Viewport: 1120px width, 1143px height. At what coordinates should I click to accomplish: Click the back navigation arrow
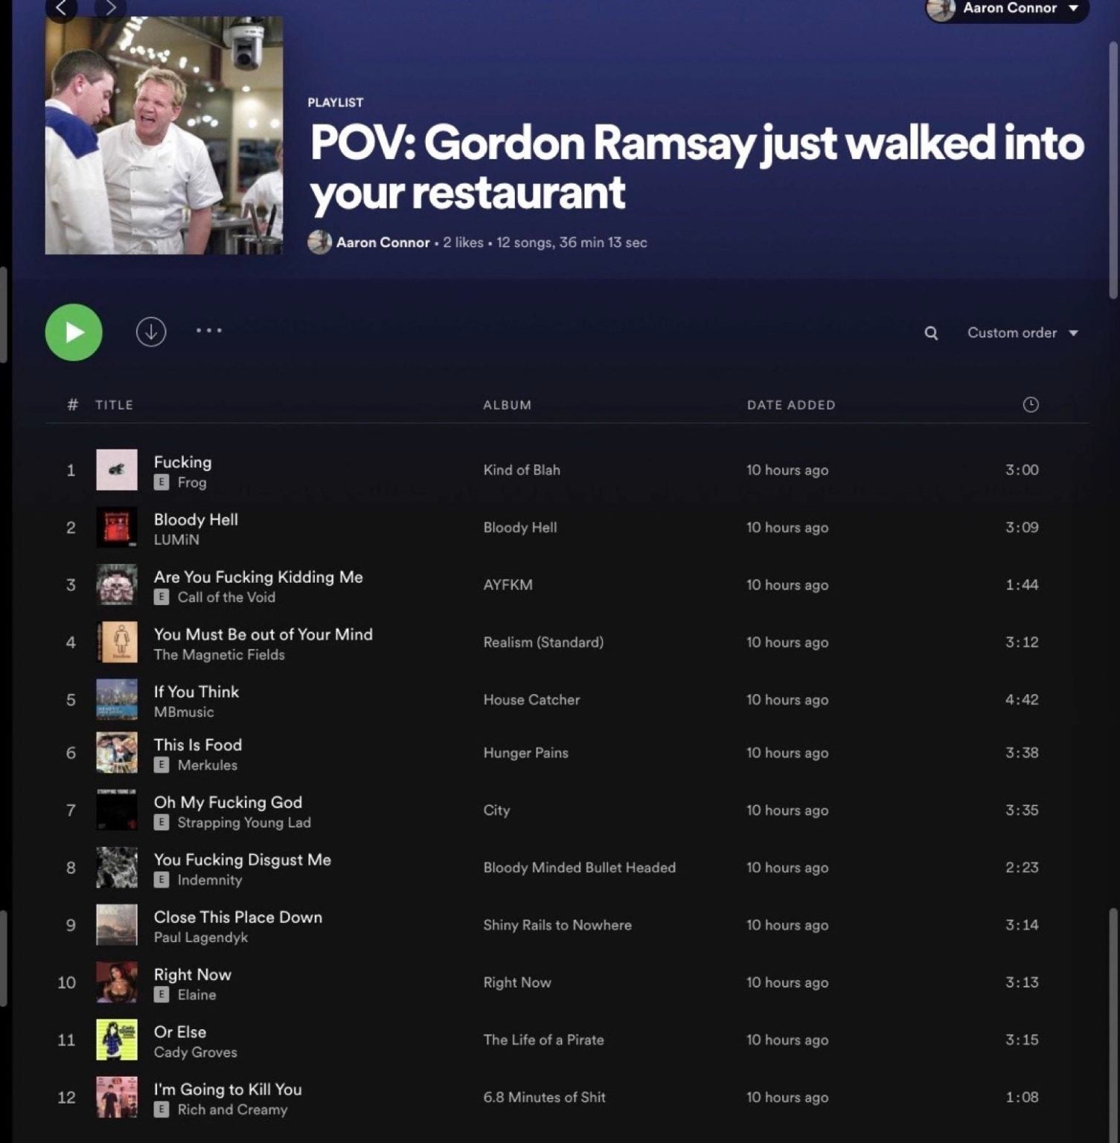tap(62, 10)
